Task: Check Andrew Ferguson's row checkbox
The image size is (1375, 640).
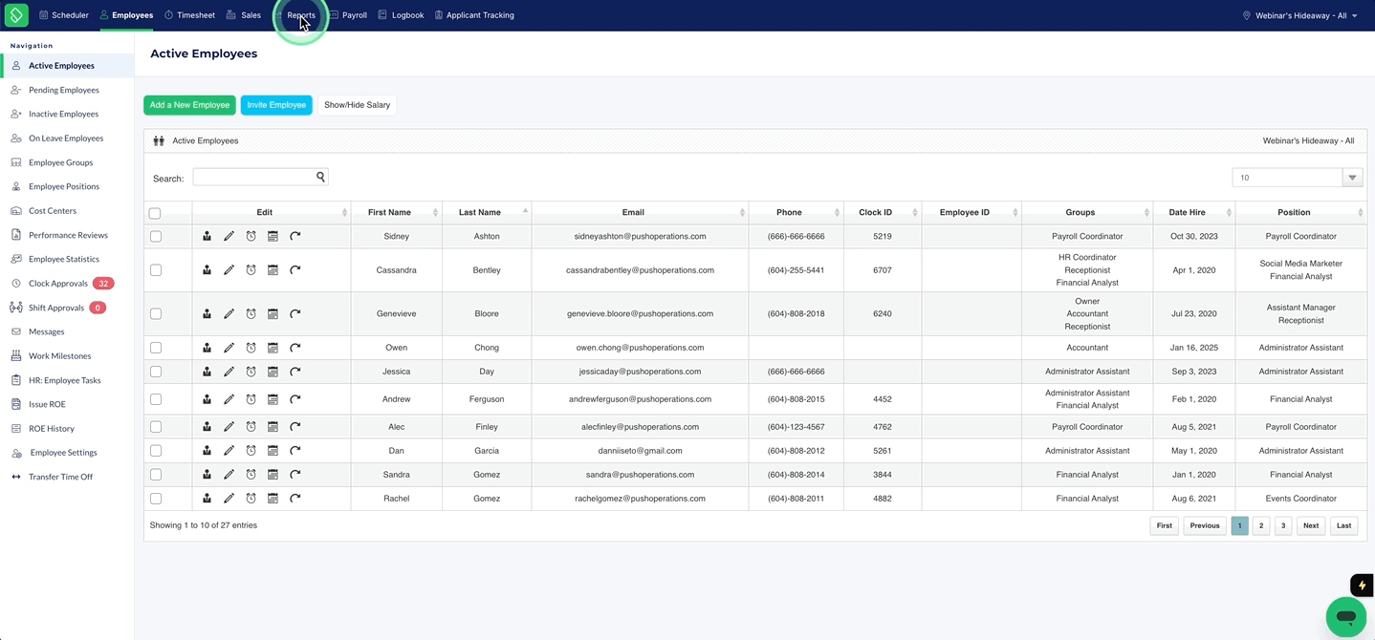Action: coord(156,399)
